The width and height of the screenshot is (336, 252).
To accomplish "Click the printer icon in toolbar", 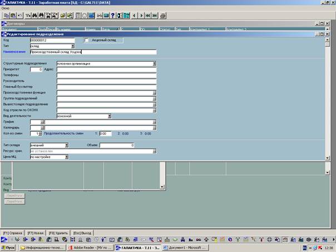I will 163,16.
